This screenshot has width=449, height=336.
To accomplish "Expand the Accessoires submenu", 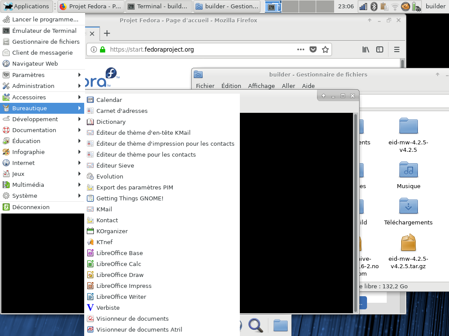I will click(43, 97).
